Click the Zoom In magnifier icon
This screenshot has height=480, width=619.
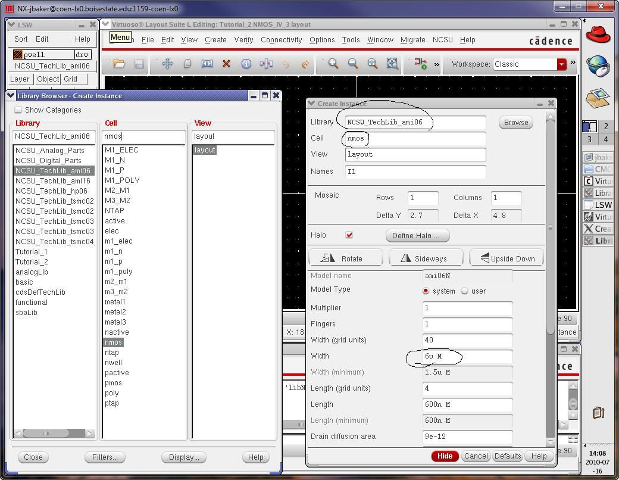[333, 64]
